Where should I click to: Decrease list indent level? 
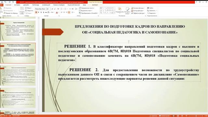[70, 9]
